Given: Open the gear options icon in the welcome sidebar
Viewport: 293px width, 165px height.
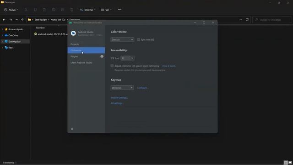Looking at the screenshot, I should 72,129.
